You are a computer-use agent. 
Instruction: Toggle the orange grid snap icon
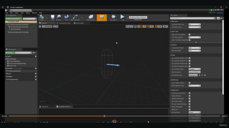(141, 26)
